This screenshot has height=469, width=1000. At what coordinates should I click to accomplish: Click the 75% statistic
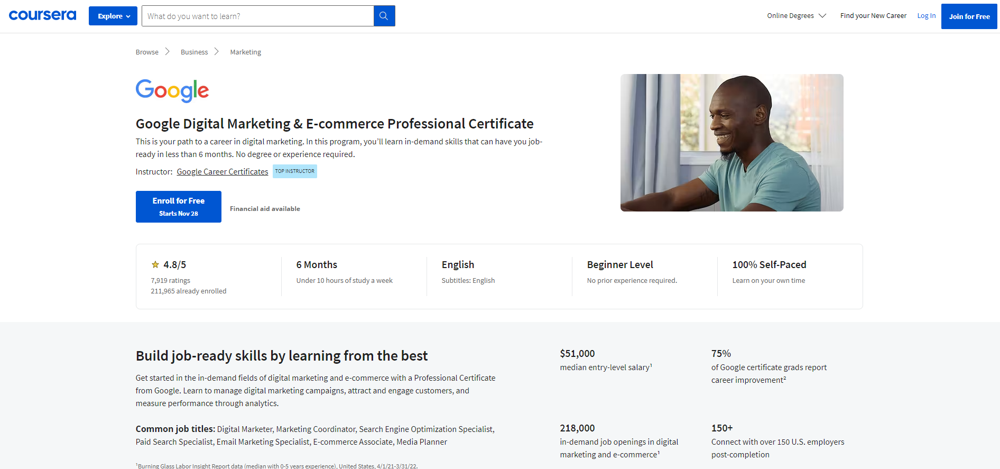721,353
